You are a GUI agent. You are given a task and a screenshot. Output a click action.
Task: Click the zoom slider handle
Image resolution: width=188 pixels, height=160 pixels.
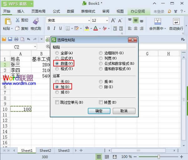pos(159,157)
